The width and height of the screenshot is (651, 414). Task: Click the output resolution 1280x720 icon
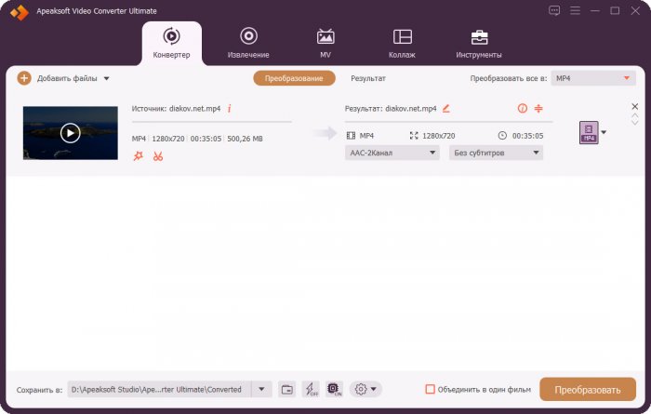(x=414, y=136)
